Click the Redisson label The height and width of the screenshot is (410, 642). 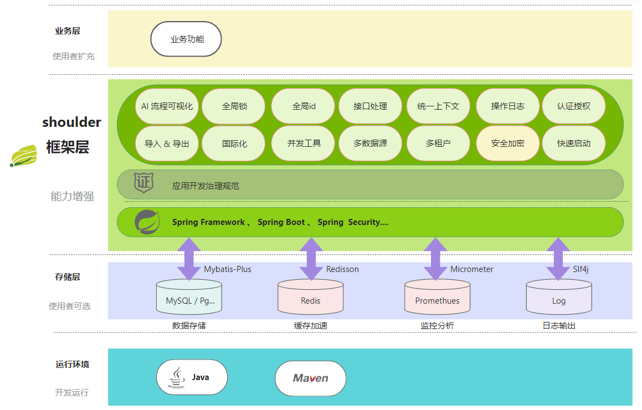pyautogui.click(x=342, y=269)
